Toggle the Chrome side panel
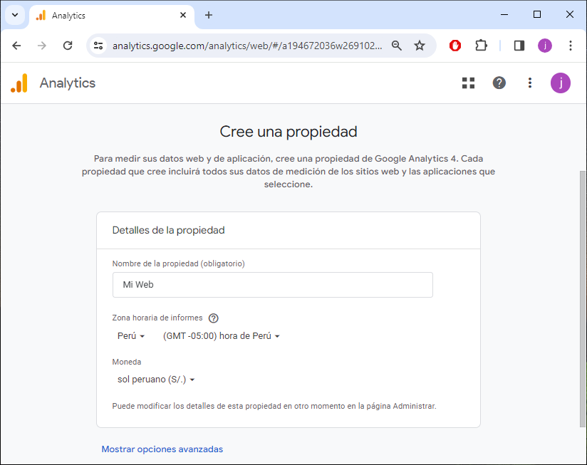Screen dimensions: 587x465 pyautogui.click(x=519, y=46)
